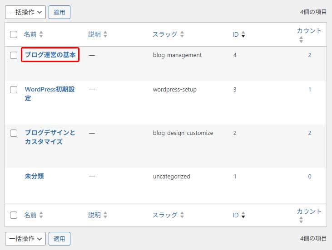332x250 pixels.
Task: Check the ブログ運営の基本 row checkbox
Action: point(14,55)
